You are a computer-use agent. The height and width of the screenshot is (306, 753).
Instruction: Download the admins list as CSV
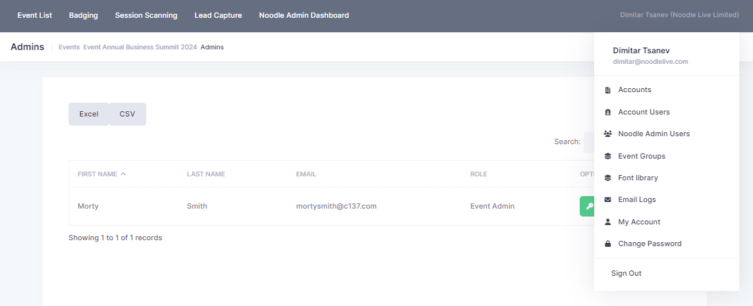[127, 114]
